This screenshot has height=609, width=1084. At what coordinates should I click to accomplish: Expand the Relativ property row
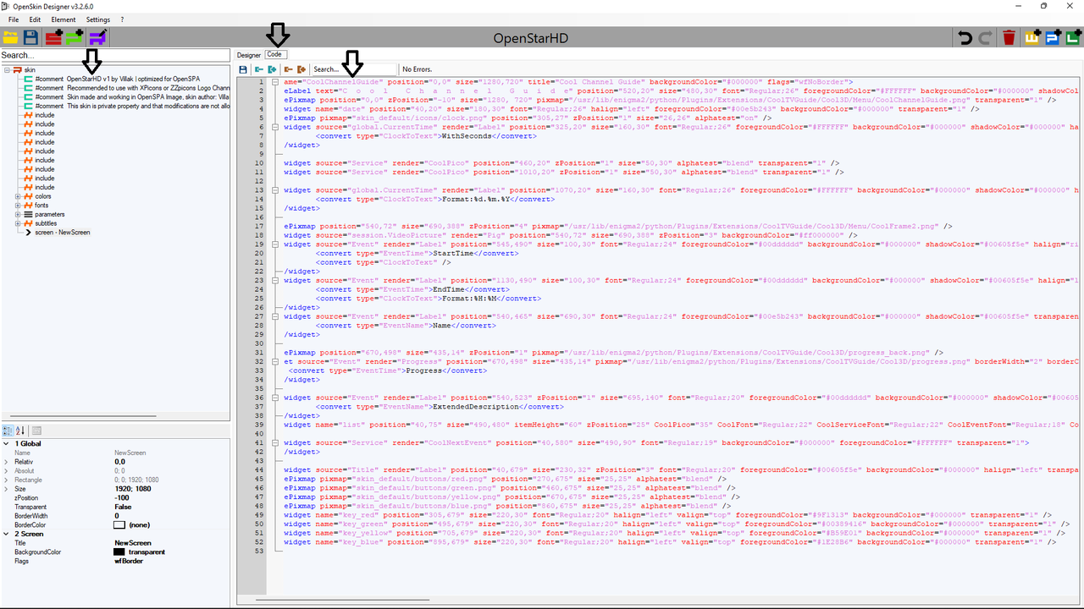pyautogui.click(x=6, y=462)
